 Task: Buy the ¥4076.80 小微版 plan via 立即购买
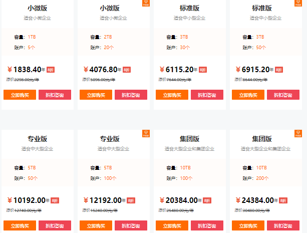(96, 95)
